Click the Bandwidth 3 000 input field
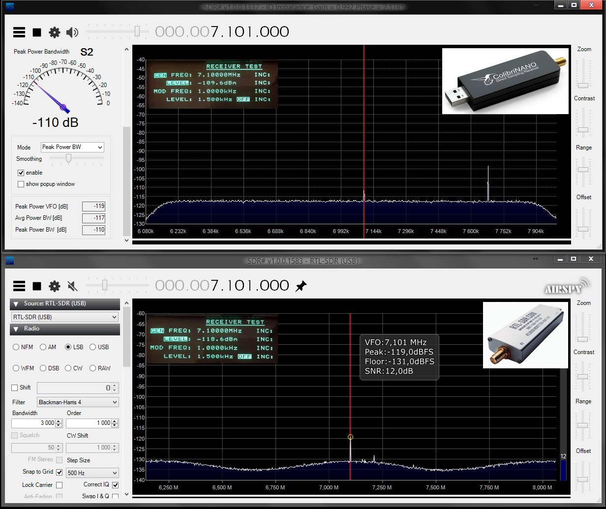 33,423
